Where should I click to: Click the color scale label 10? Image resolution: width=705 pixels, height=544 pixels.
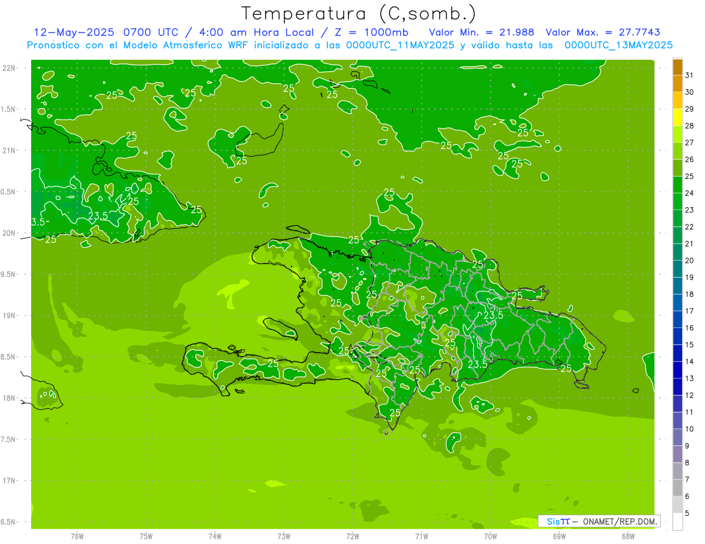[690, 429]
